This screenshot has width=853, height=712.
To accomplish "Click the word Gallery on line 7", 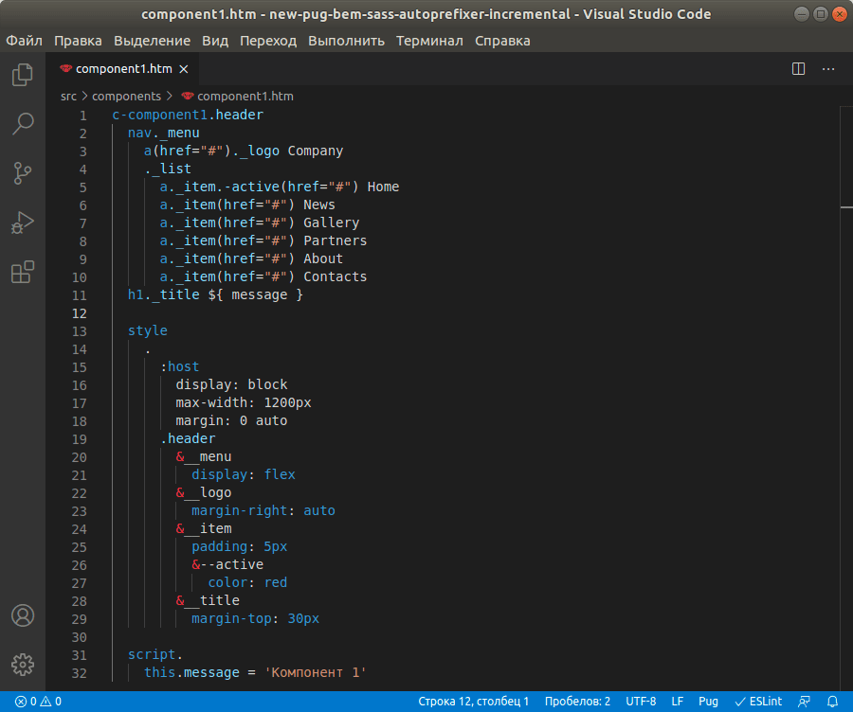I will click(x=332, y=222).
